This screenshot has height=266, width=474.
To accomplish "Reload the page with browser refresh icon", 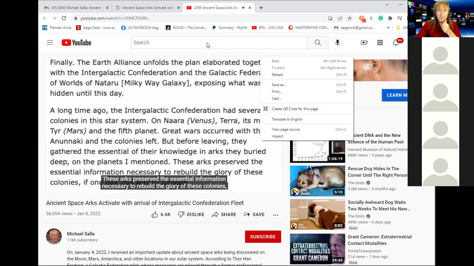I will (64, 18).
